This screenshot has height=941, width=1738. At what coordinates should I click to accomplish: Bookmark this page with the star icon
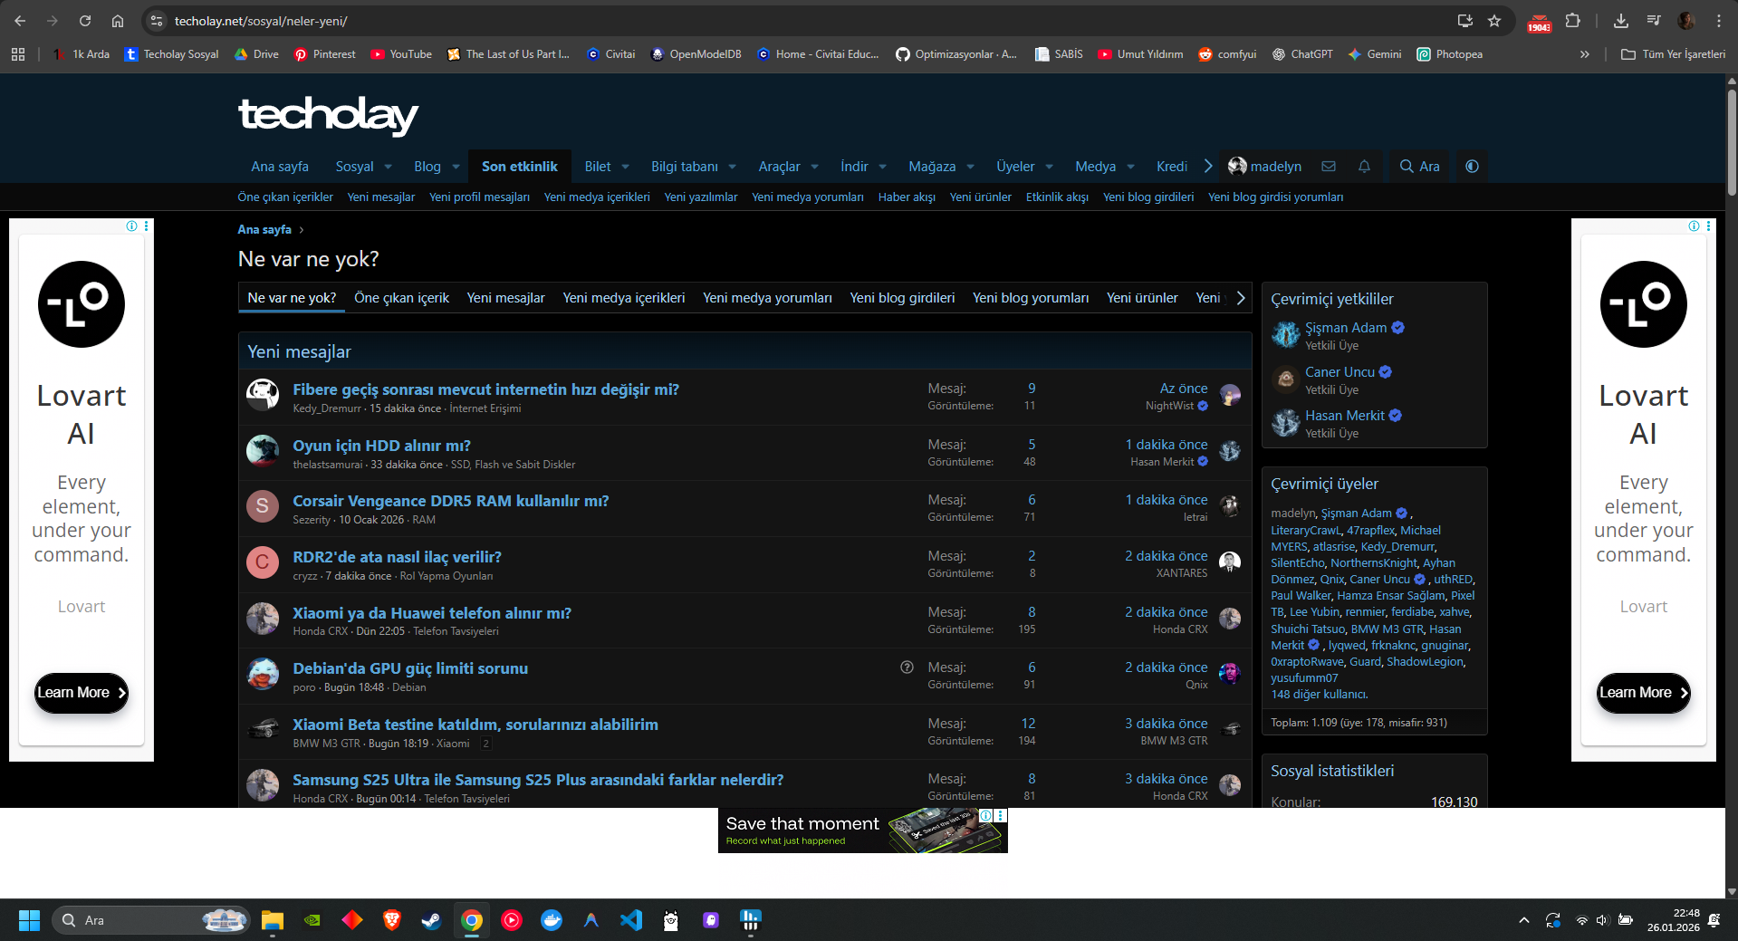click(1494, 21)
